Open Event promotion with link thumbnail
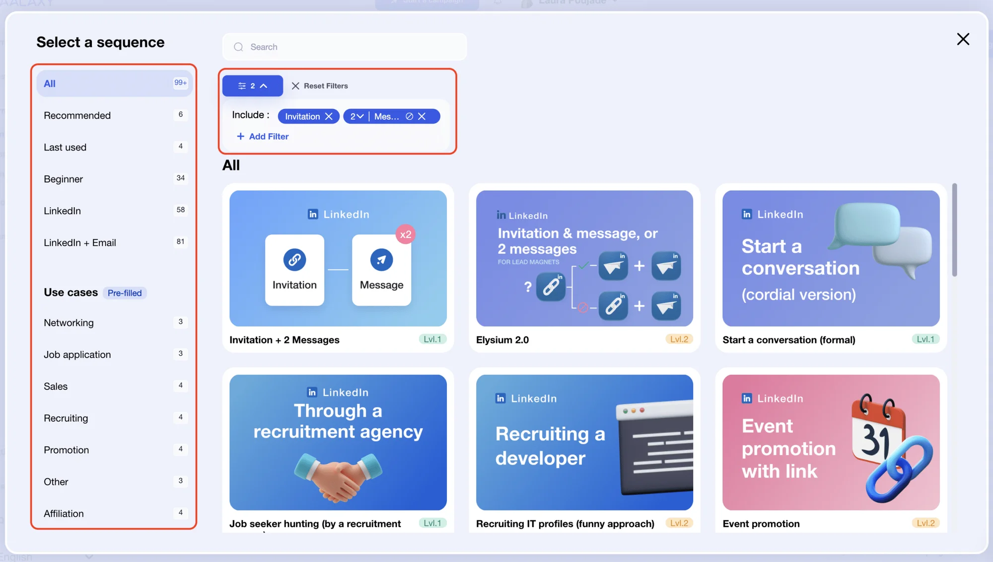Viewport: 993px width, 562px height. [x=831, y=442]
